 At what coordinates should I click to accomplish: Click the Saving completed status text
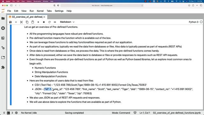point(74,113)
